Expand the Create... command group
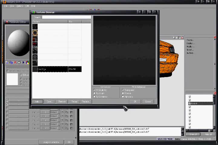 pos(190,40)
